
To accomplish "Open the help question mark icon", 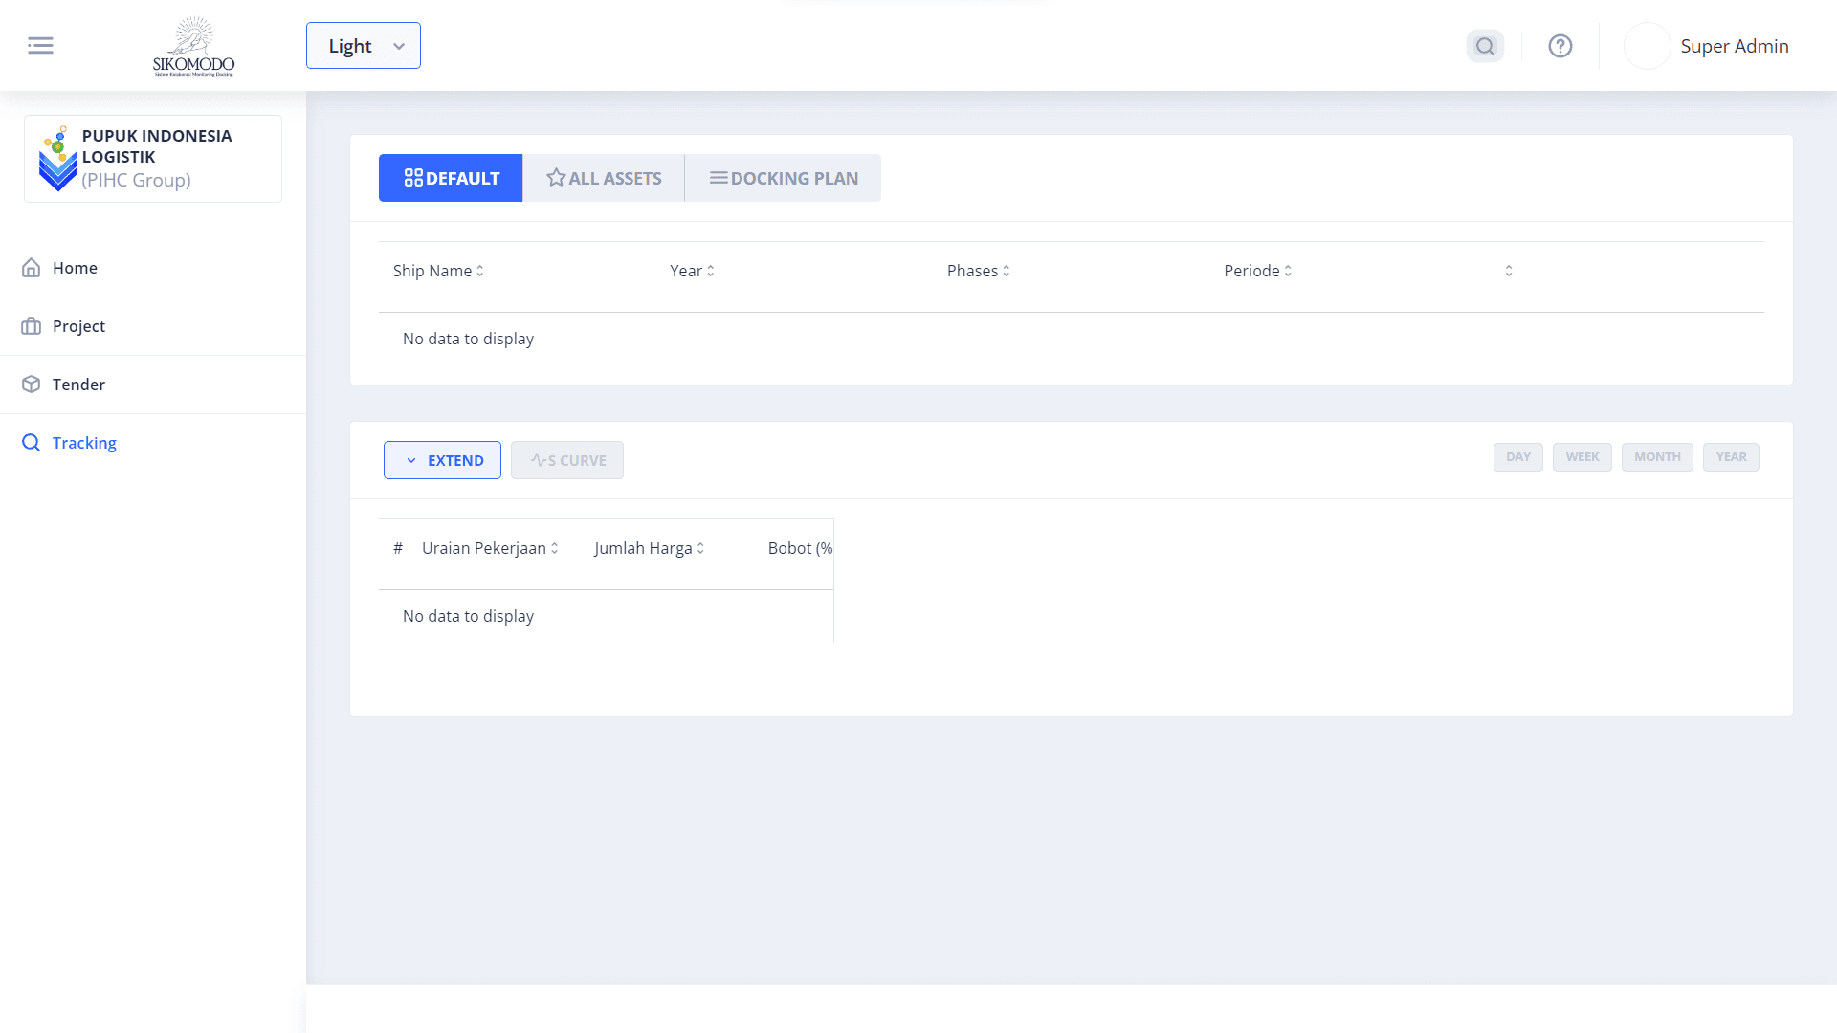I will [x=1560, y=45].
